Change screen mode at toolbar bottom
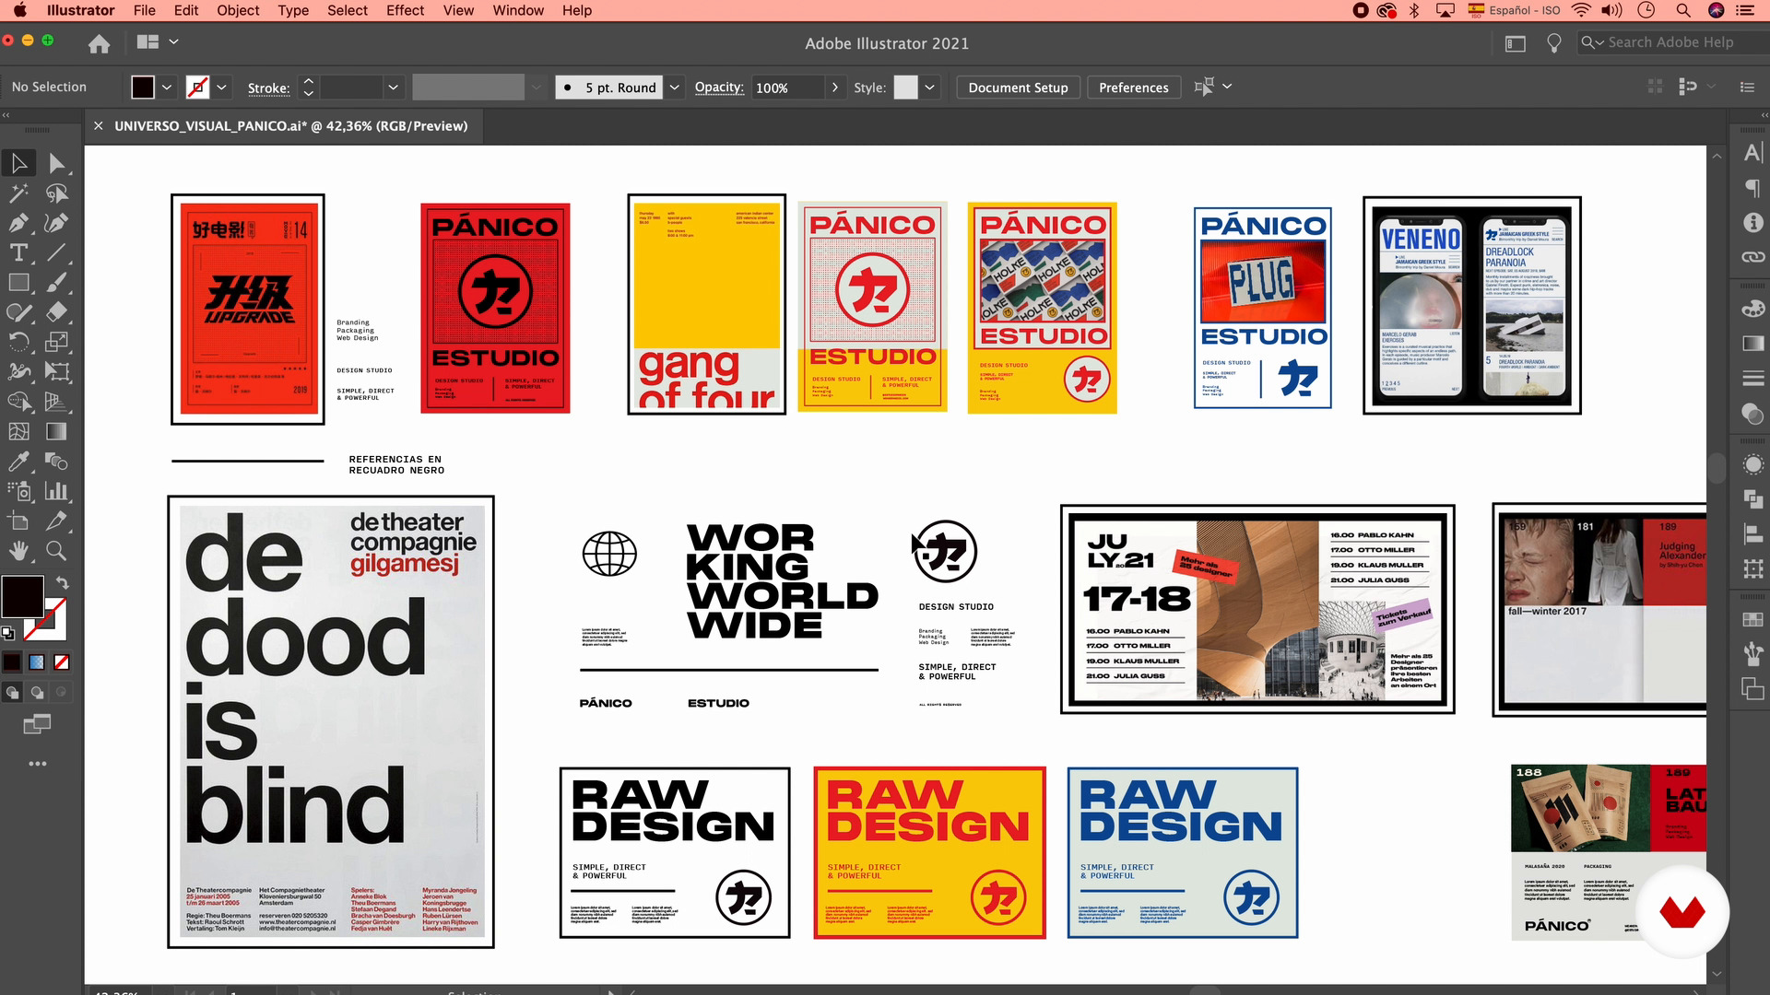Viewport: 1770px width, 995px height. click(x=37, y=725)
